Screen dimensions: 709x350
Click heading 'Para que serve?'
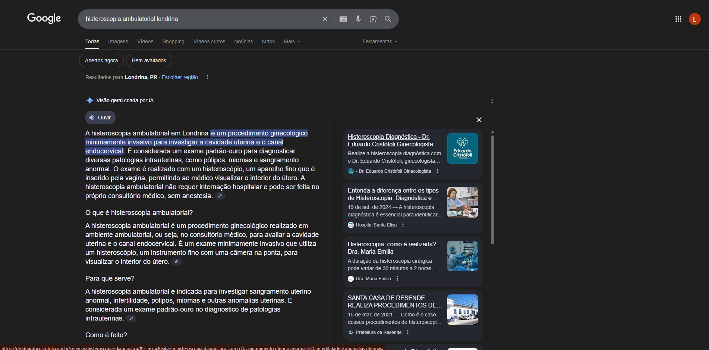110,278
